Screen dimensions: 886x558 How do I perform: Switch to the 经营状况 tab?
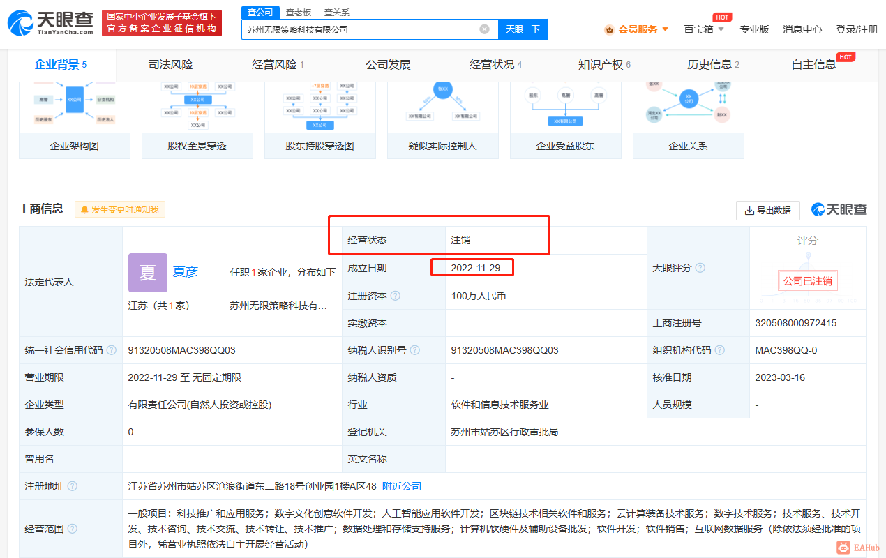tap(495, 65)
